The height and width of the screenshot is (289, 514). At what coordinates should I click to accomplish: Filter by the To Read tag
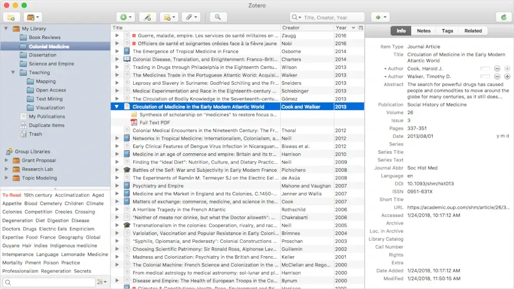tap(11, 195)
